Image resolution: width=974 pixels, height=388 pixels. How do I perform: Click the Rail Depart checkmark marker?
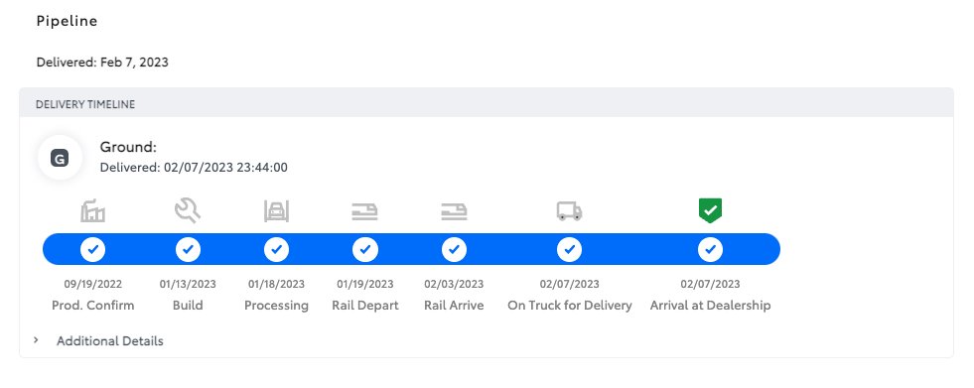coord(365,249)
